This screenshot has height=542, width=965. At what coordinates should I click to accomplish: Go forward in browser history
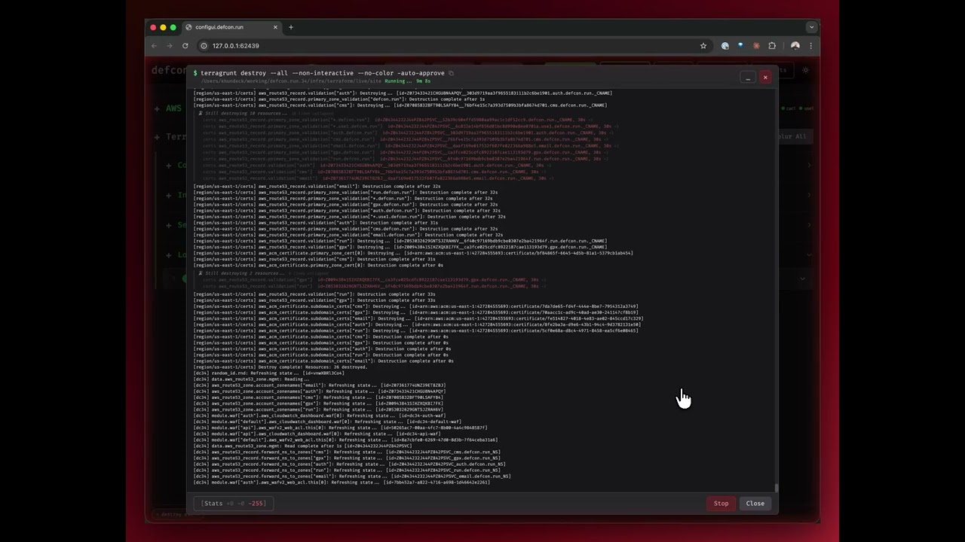click(x=170, y=46)
